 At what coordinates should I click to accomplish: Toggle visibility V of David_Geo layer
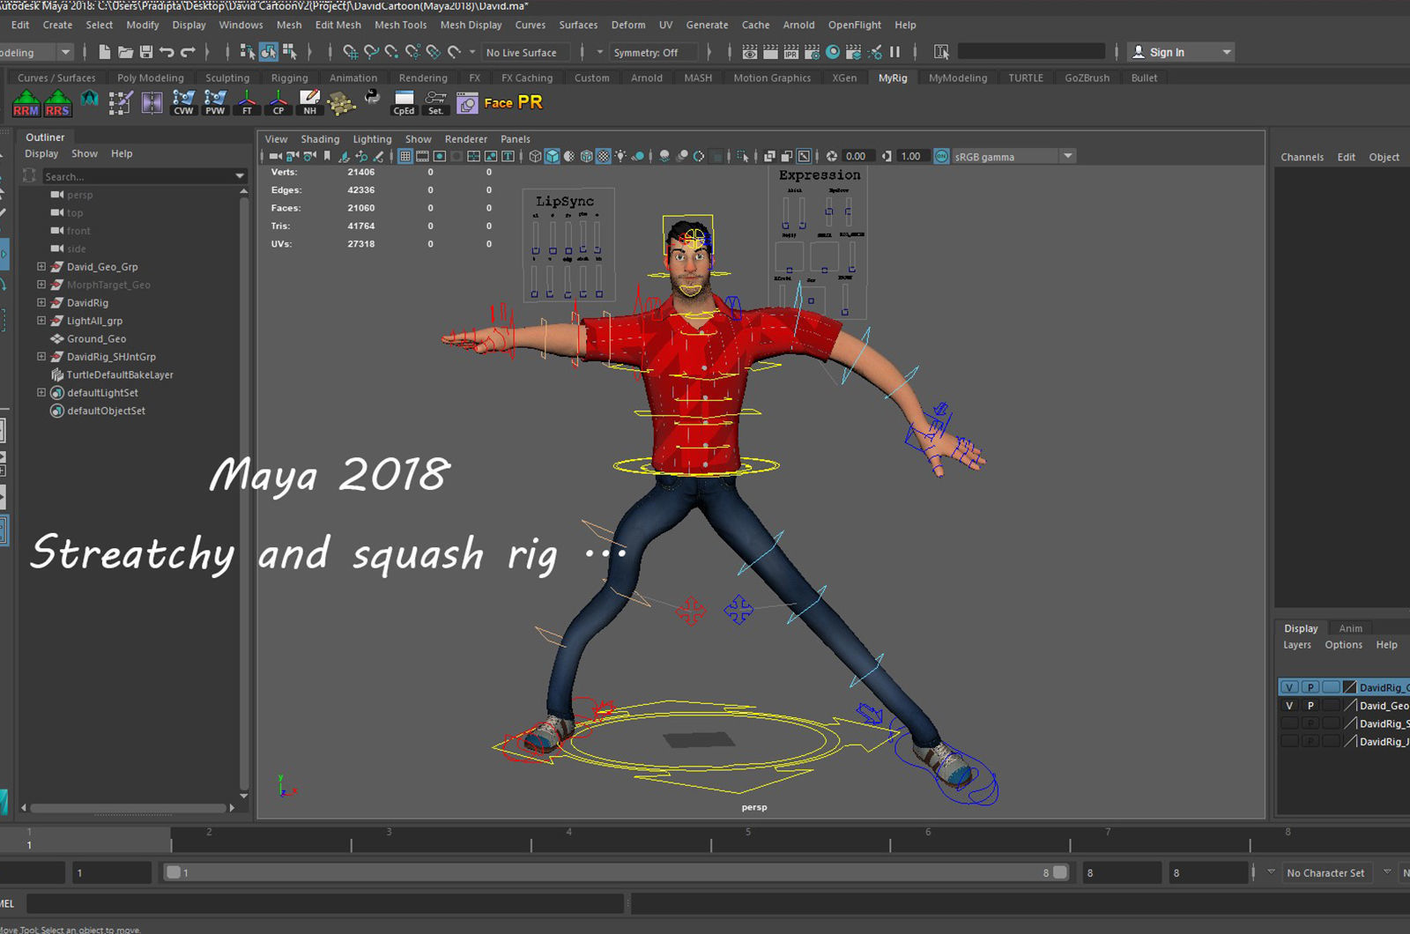tap(1289, 706)
